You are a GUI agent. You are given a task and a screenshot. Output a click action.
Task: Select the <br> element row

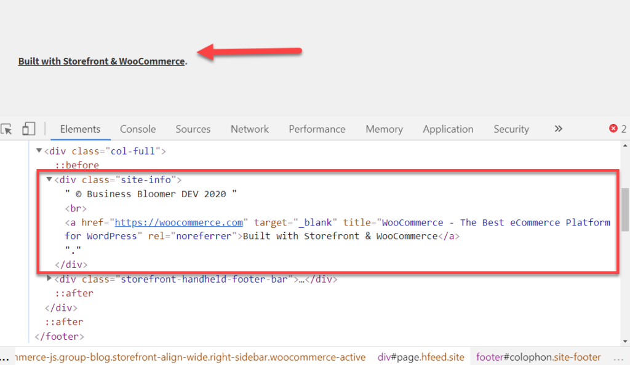click(76, 208)
